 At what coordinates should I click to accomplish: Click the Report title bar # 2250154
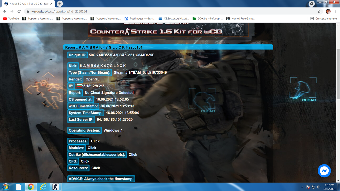(168, 47)
